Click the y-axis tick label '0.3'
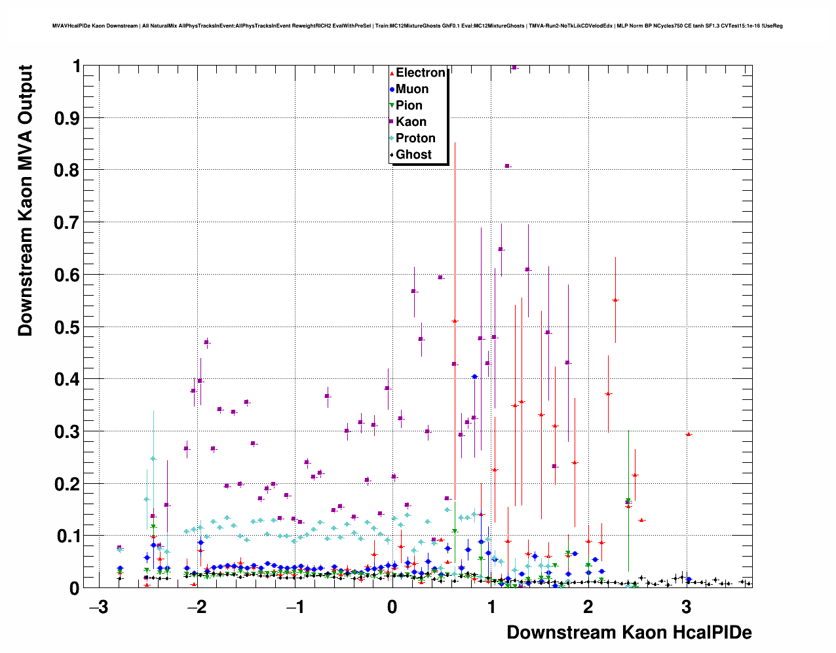 [x=67, y=432]
